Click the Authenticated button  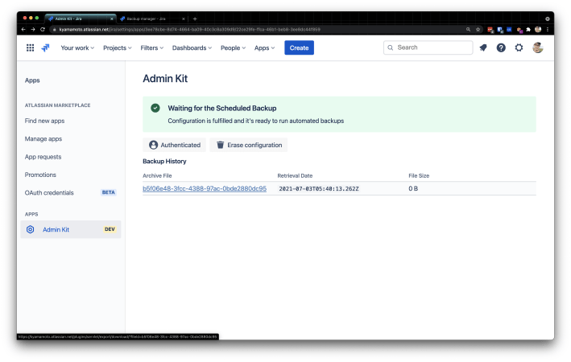pyautogui.click(x=175, y=145)
